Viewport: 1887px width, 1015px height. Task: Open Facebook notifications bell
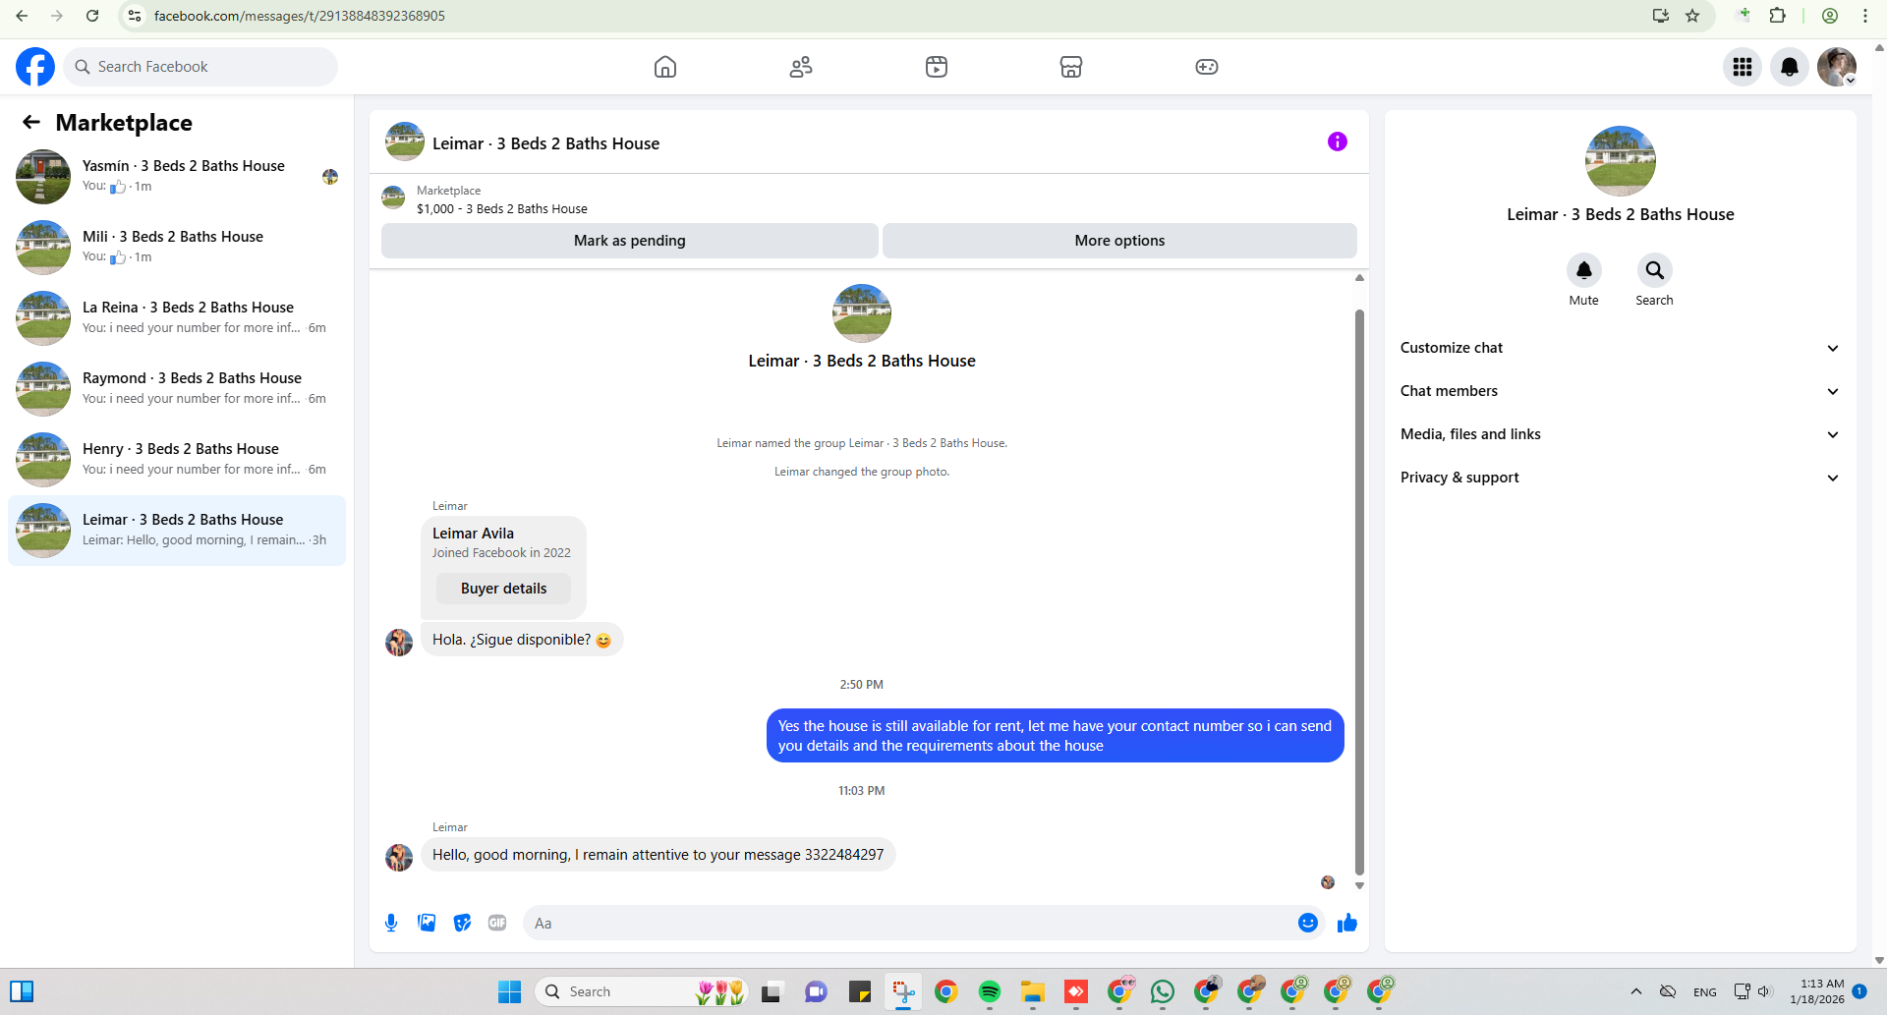(x=1790, y=67)
